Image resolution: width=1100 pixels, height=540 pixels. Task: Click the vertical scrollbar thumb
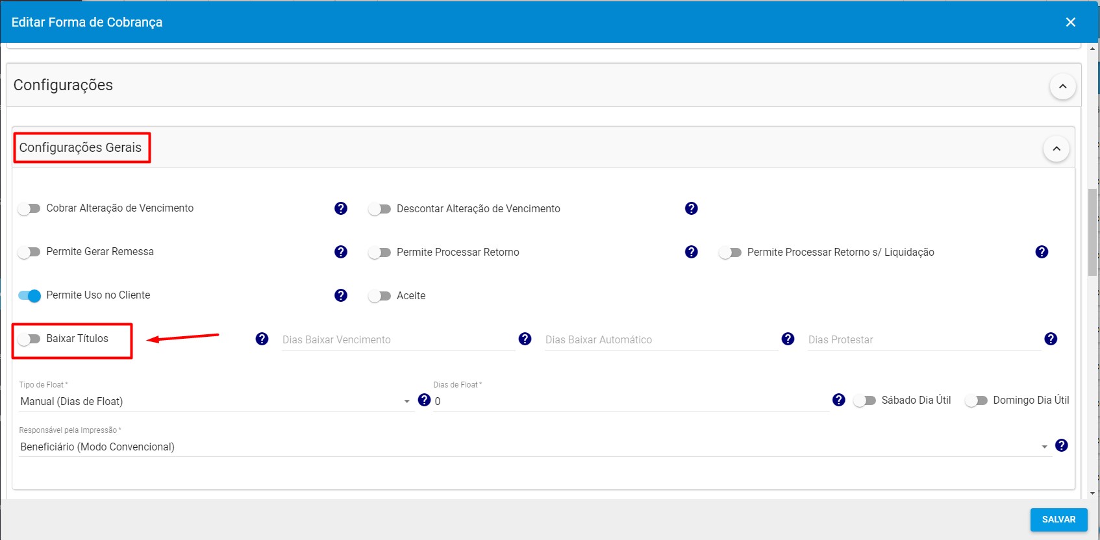point(1094,232)
